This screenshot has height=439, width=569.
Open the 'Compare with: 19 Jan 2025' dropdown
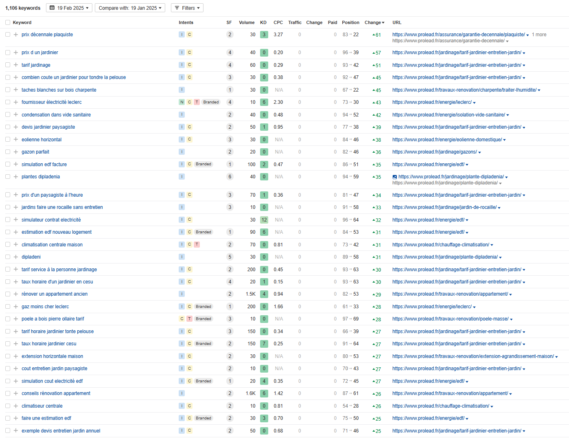coord(130,8)
